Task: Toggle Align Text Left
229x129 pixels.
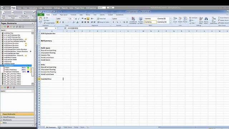Action: tap(83, 22)
